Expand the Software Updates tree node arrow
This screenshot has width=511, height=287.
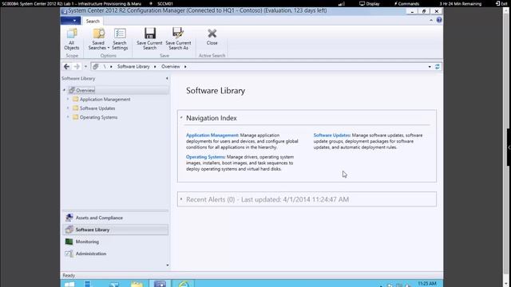[x=68, y=108]
